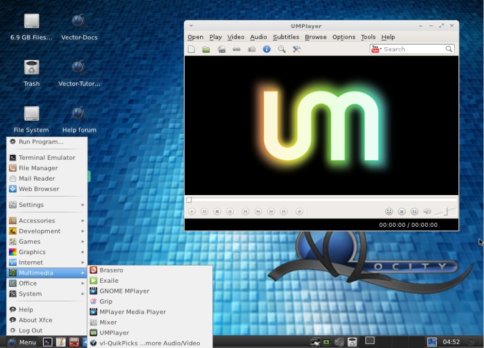Open a DVD via the disc toolbar icon
The width and height of the screenshot is (484, 348).
(221, 49)
